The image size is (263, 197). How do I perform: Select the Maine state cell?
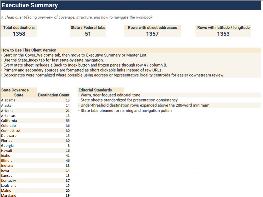pyautogui.click(x=19, y=190)
